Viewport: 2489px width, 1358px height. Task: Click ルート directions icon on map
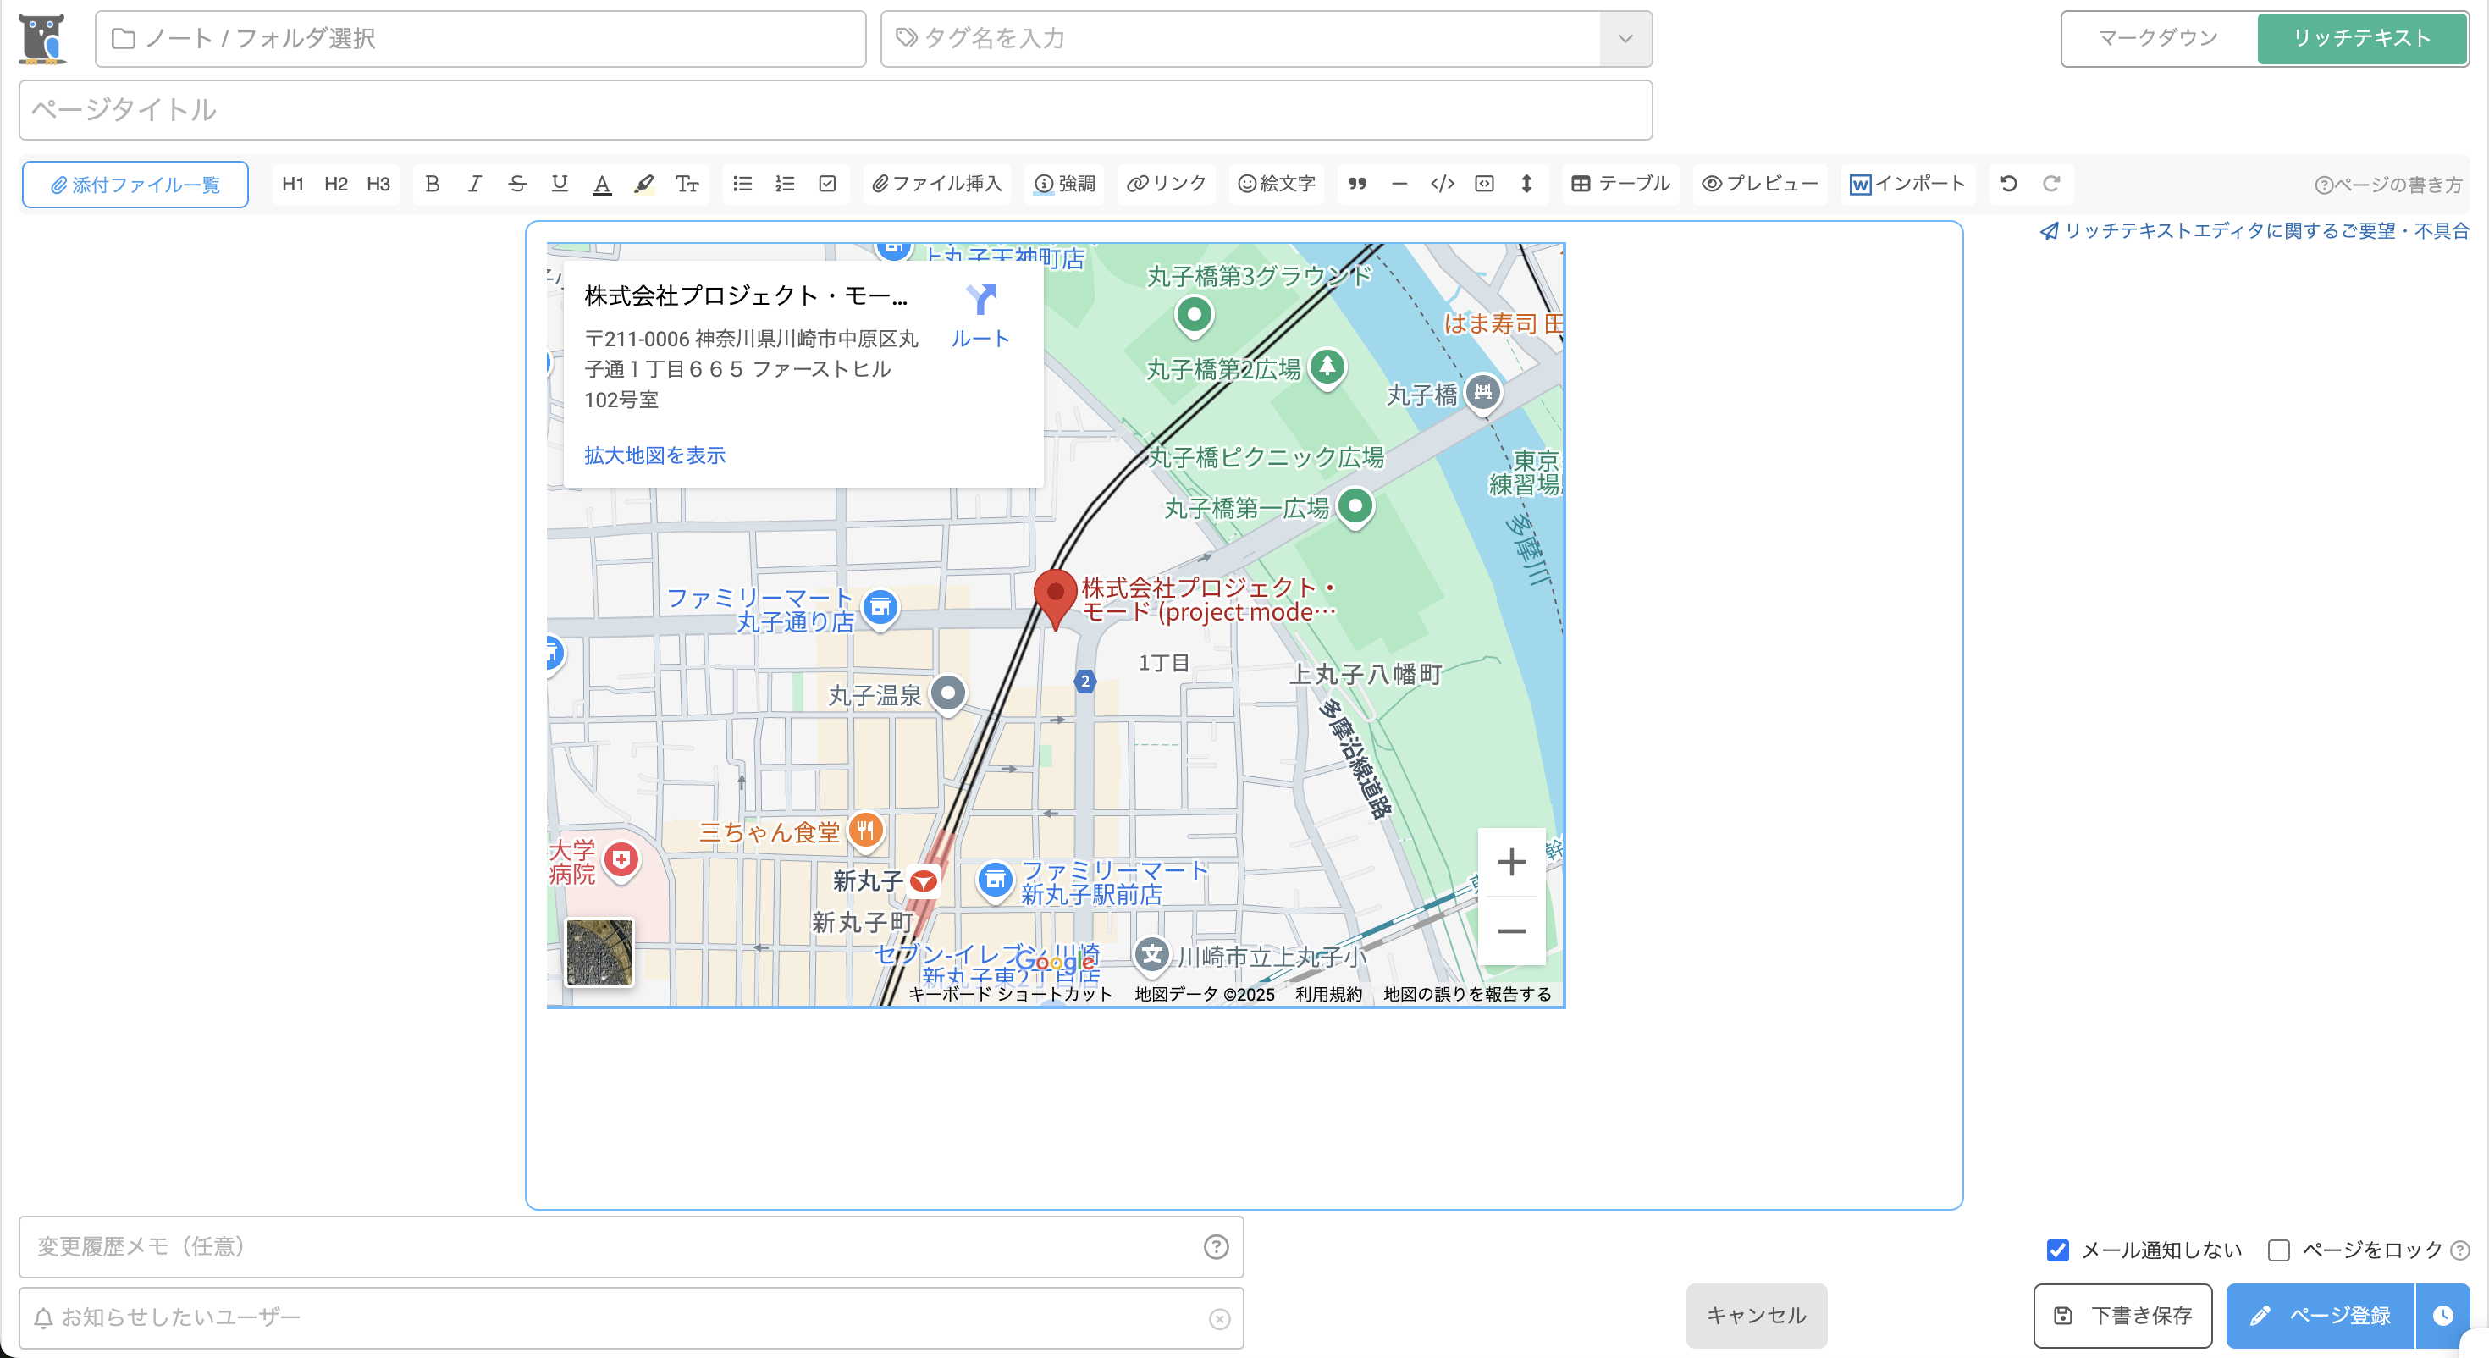[980, 315]
